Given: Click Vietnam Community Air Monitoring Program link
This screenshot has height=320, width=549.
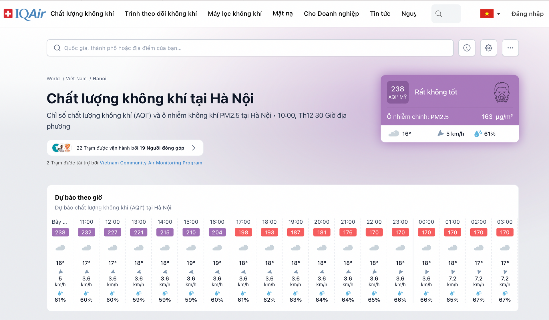Looking at the screenshot, I should 151,163.
